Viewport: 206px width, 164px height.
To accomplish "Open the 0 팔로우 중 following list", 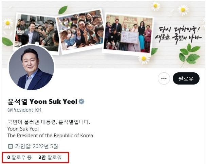I will pyautogui.click(x=19, y=157).
